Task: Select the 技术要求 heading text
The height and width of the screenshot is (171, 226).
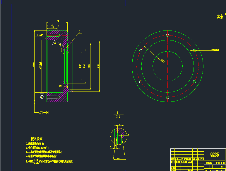Action: click(x=37, y=139)
